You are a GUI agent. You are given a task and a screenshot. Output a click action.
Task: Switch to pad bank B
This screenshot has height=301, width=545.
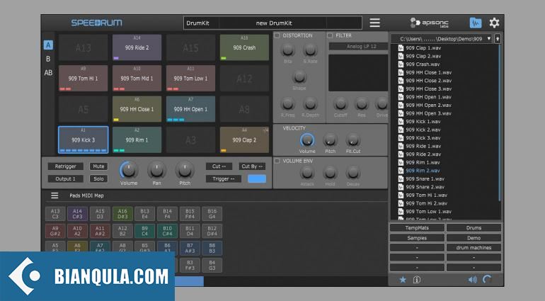(48, 59)
